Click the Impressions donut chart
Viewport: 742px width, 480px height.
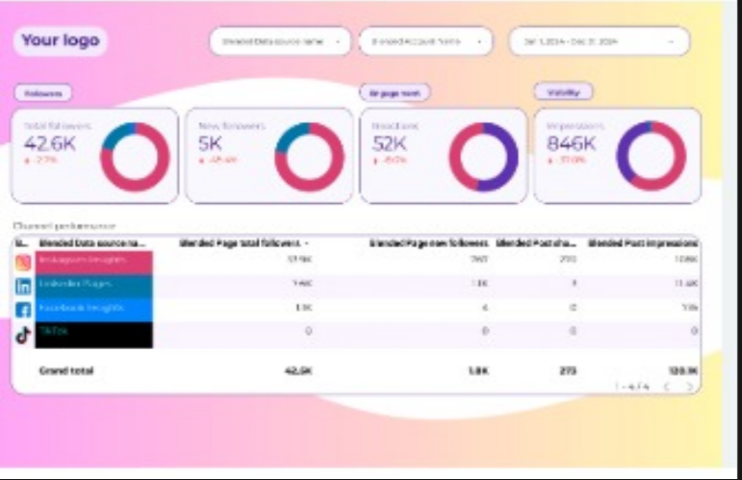pyautogui.click(x=652, y=156)
